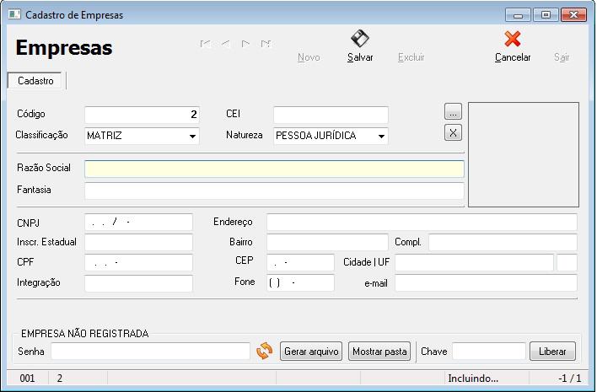Go to last record navigation arrow
Image resolution: width=597 pixels, height=392 pixels.
tap(266, 44)
